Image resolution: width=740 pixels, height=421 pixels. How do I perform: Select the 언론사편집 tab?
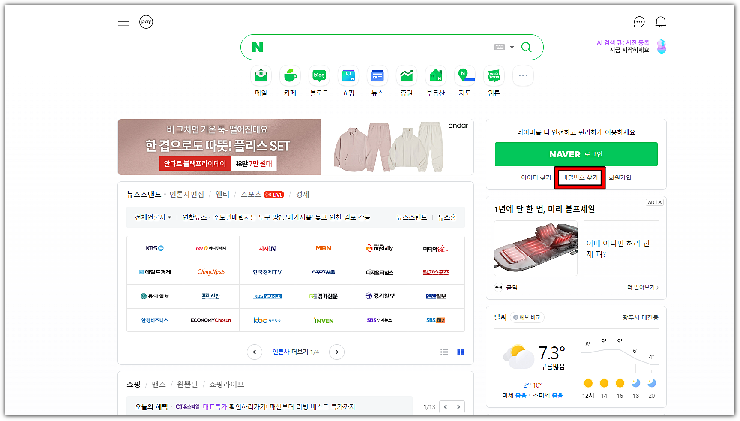coord(187,195)
